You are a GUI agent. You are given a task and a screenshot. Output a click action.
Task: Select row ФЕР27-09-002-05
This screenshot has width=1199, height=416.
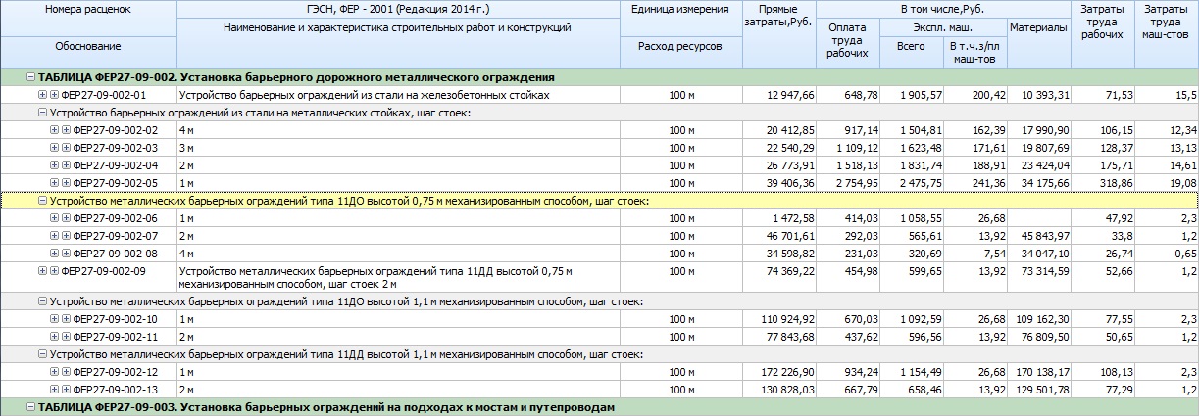click(x=599, y=183)
